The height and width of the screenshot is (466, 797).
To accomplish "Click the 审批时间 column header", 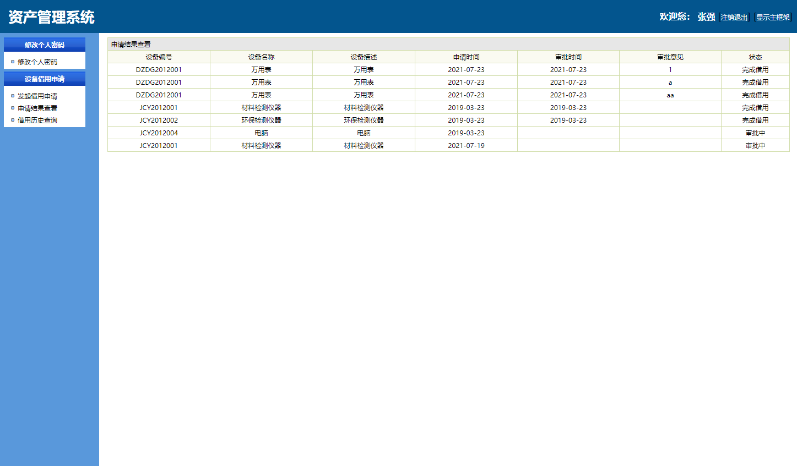I will (568, 57).
